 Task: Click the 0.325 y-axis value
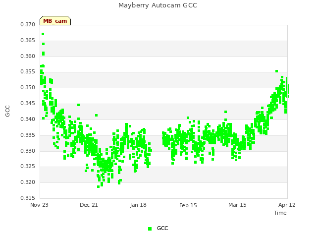(28, 167)
